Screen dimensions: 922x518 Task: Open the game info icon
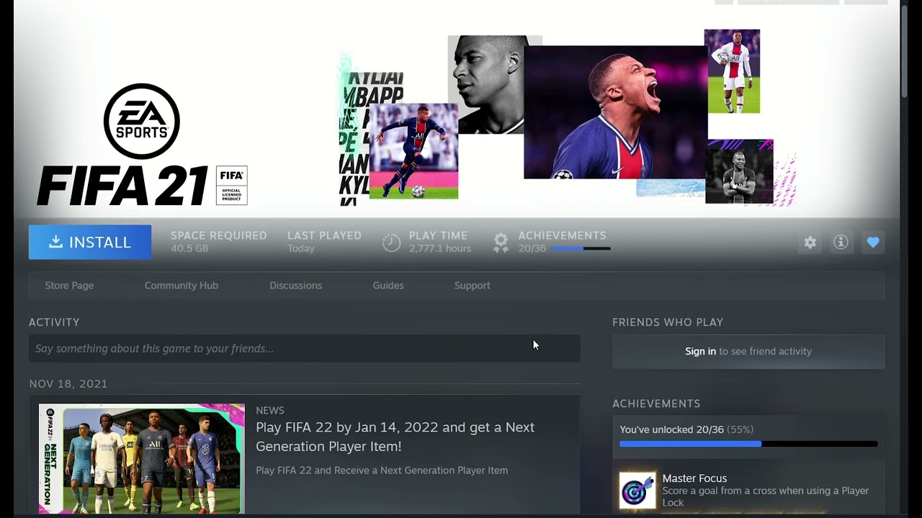pyautogui.click(x=841, y=242)
